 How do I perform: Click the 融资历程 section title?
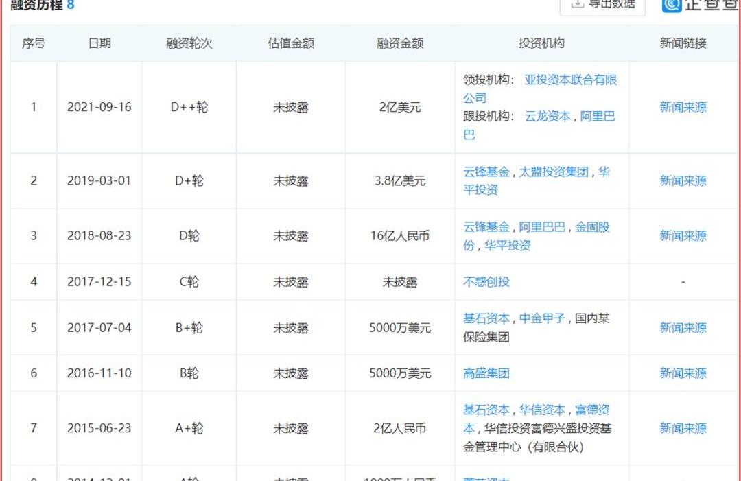pyautogui.click(x=36, y=5)
